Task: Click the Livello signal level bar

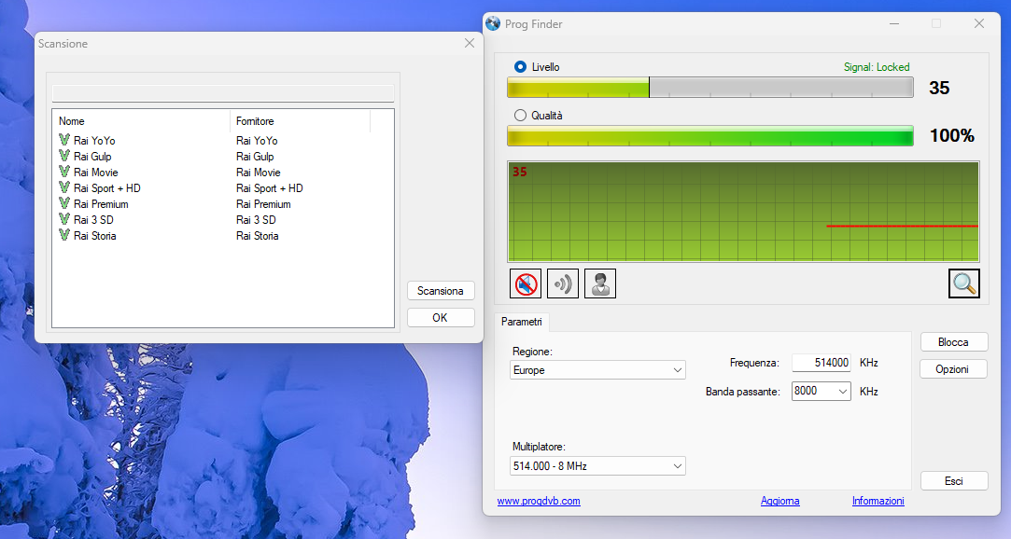Action: coord(709,87)
